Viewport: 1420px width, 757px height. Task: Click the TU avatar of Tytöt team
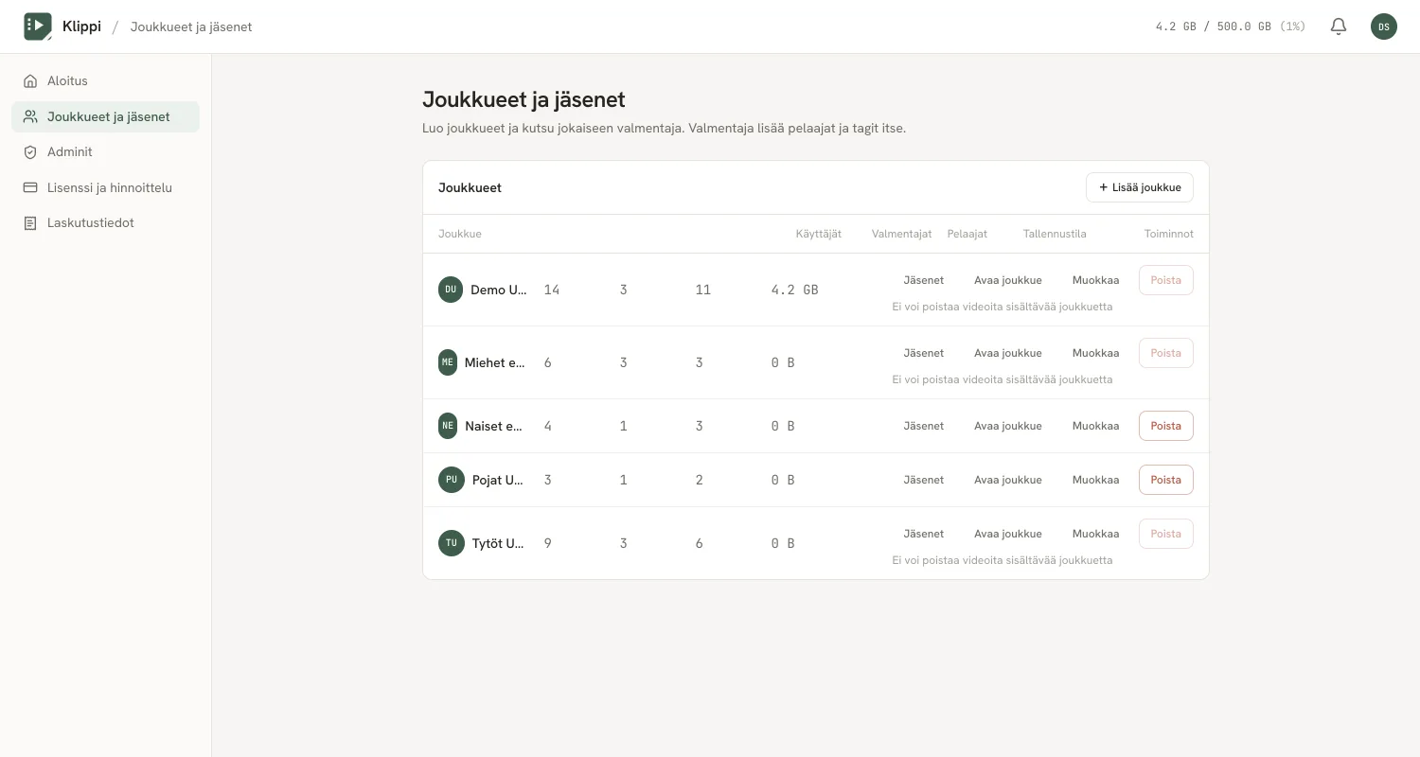click(452, 543)
